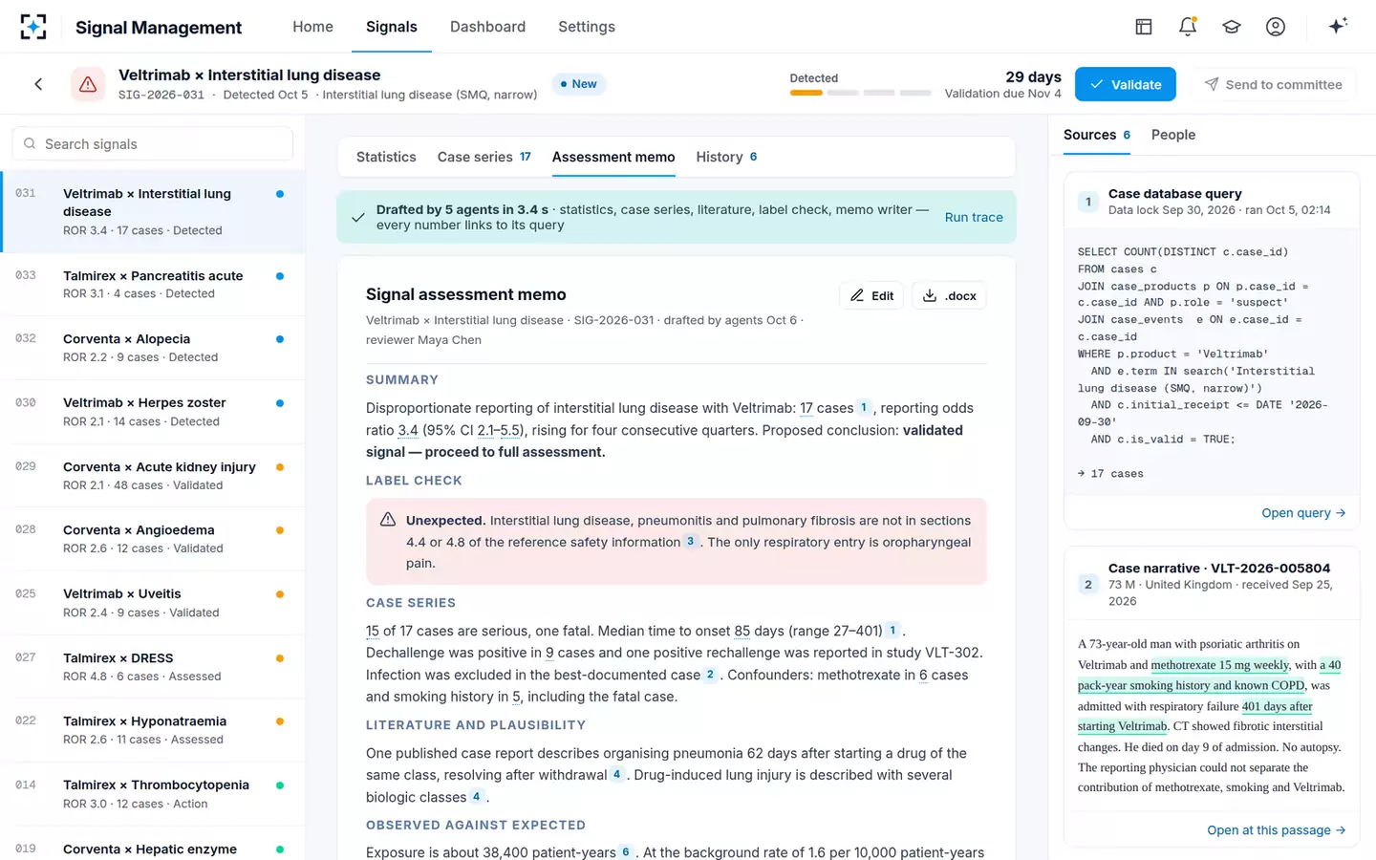Open the user profile icon
This screenshot has width=1376, height=860.
point(1276,27)
